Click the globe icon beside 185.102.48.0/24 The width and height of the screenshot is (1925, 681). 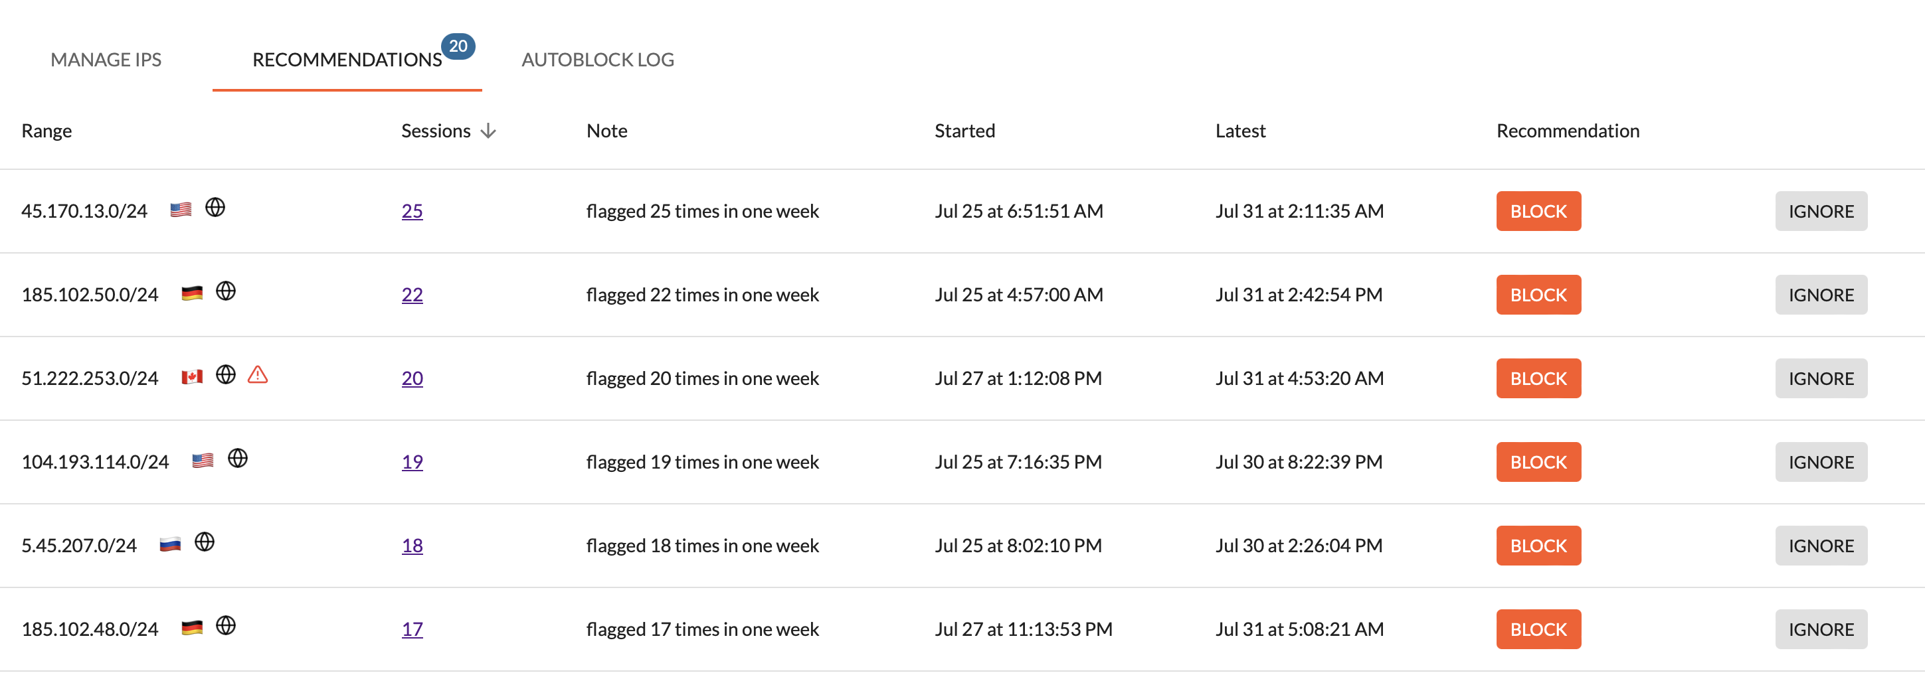[226, 625]
